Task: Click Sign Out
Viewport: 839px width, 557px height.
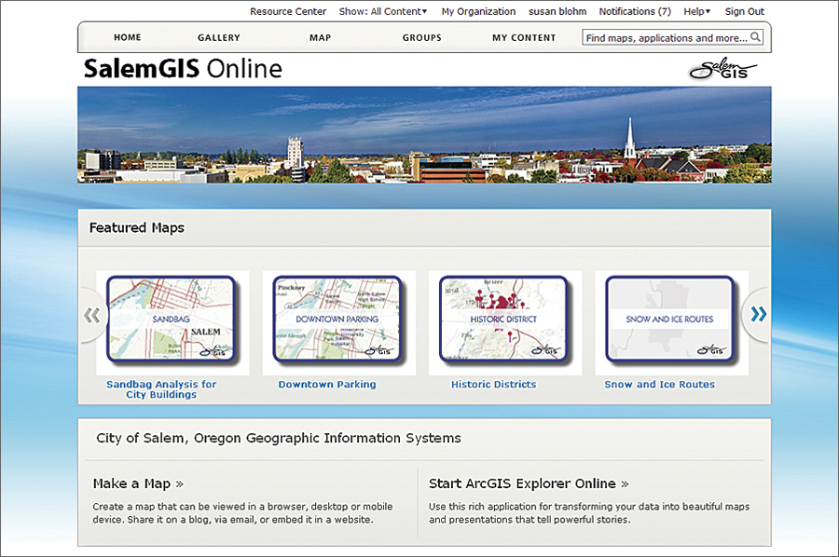Action: point(744,11)
